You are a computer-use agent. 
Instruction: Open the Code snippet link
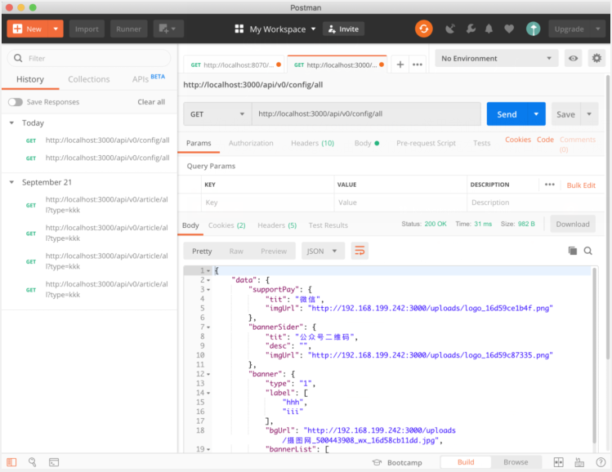(x=545, y=140)
